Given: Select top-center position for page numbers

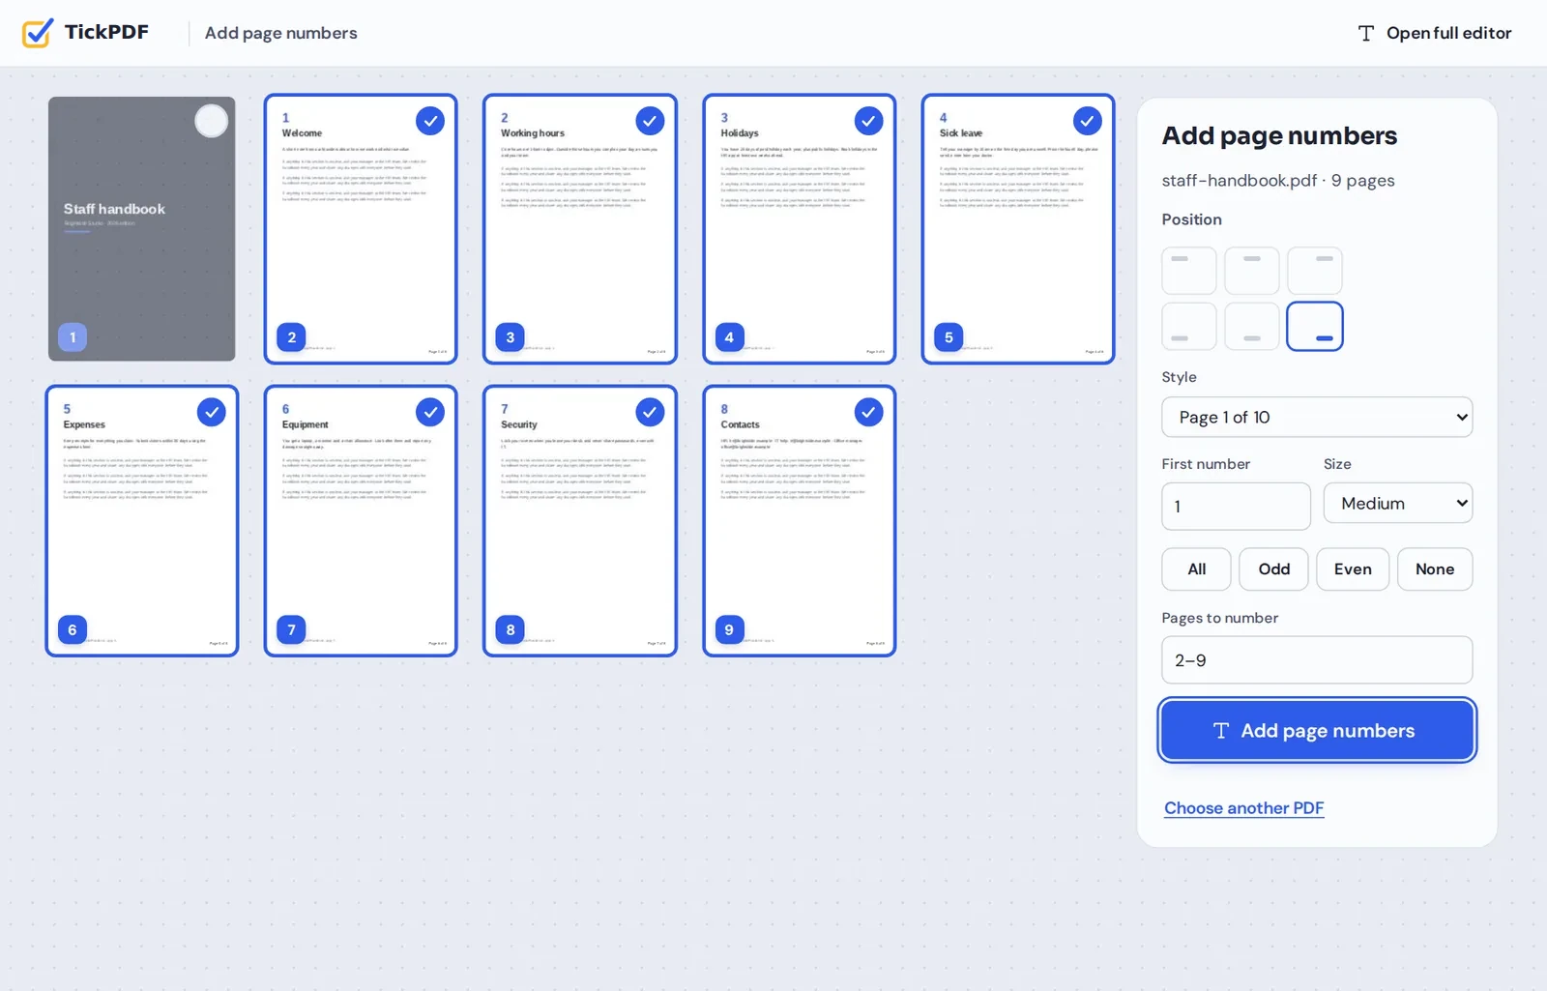Looking at the screenshot, I should pos(1252,271).
